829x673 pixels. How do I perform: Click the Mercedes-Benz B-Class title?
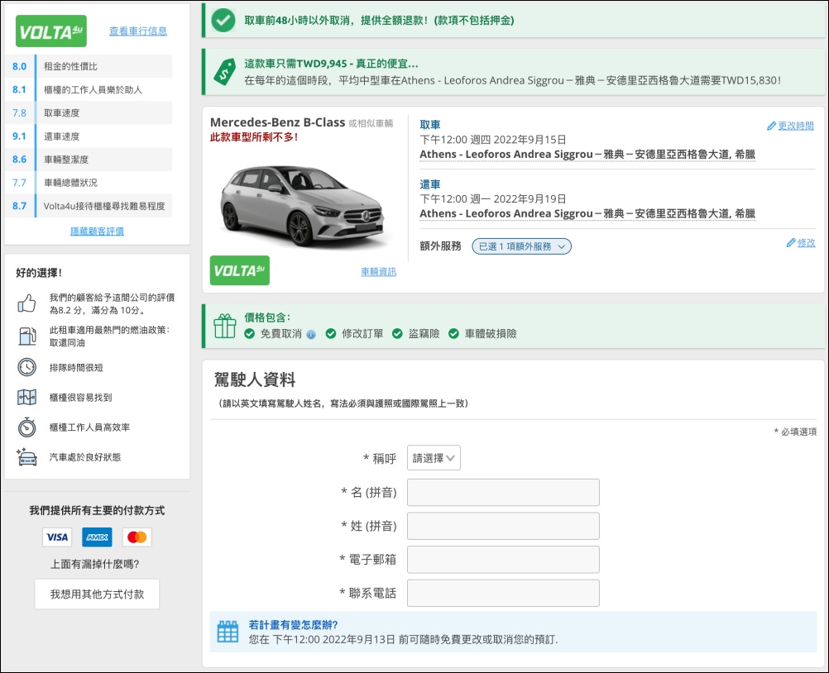(x=277, y=122)
